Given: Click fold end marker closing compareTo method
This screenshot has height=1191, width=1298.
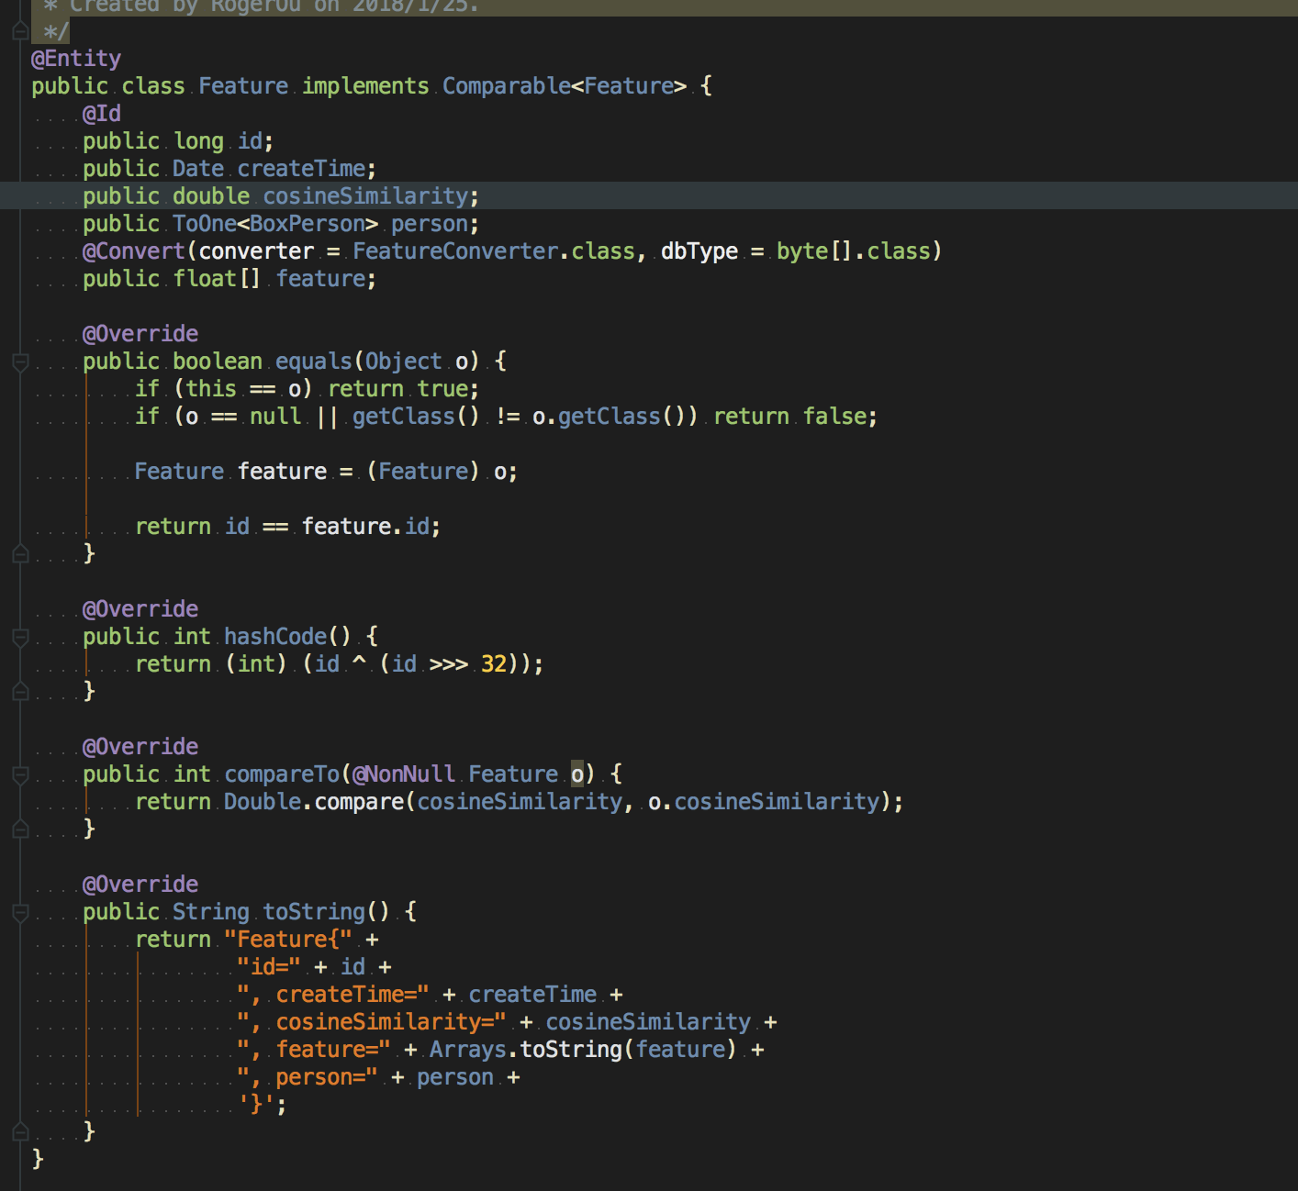Looking at the screenshot, I should click(x=20, y=829).
